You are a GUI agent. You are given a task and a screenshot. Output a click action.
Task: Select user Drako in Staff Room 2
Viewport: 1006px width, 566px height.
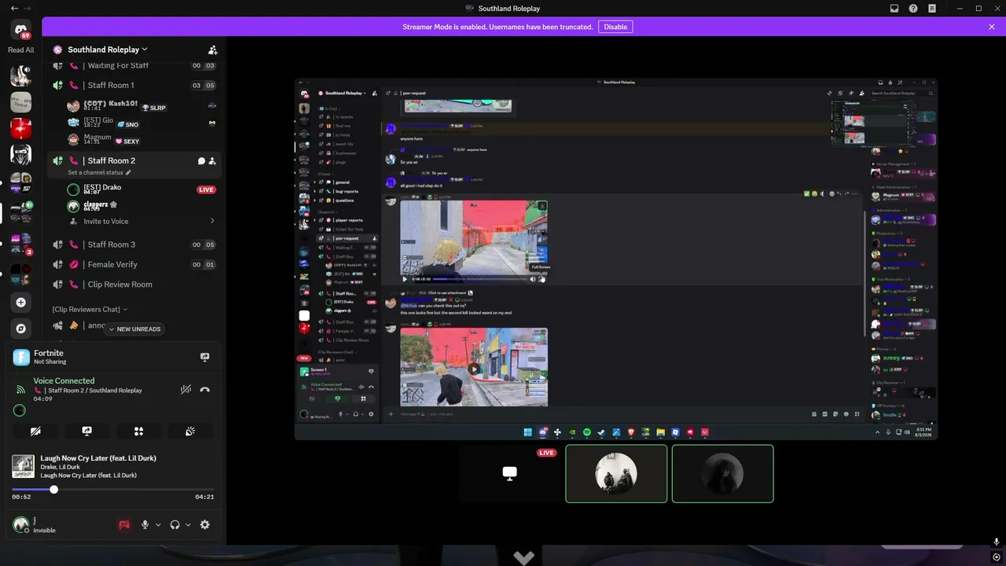141,189
